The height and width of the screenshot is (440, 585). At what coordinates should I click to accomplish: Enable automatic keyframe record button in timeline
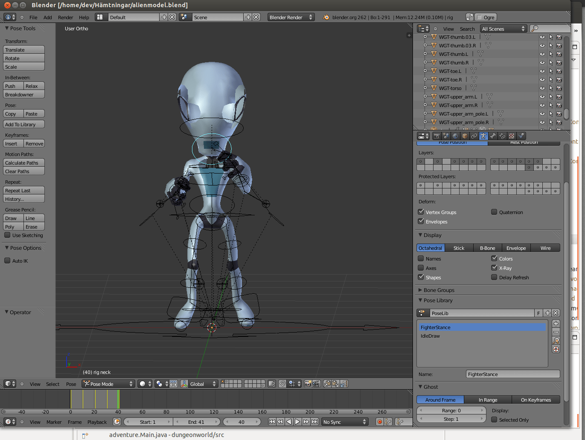pyautogui.click(x=379, y=422)
